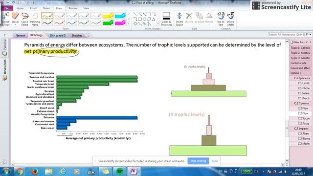
Task: Select the yellow highlighter
Action: coord(108,16)
